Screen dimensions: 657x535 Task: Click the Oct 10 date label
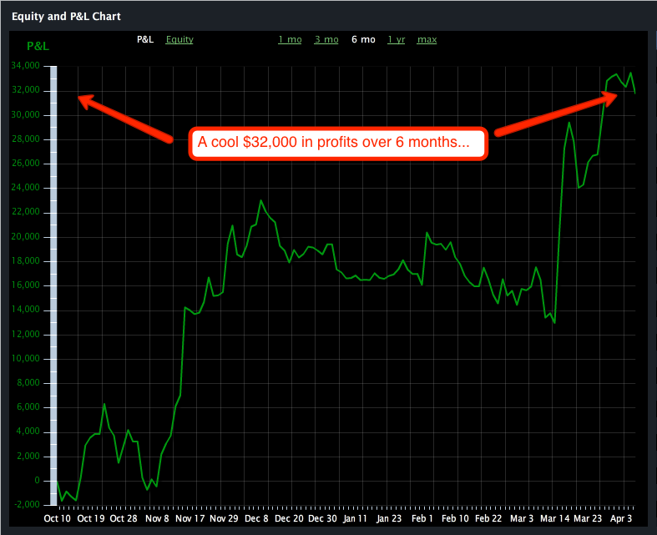(x=57, y=518)
